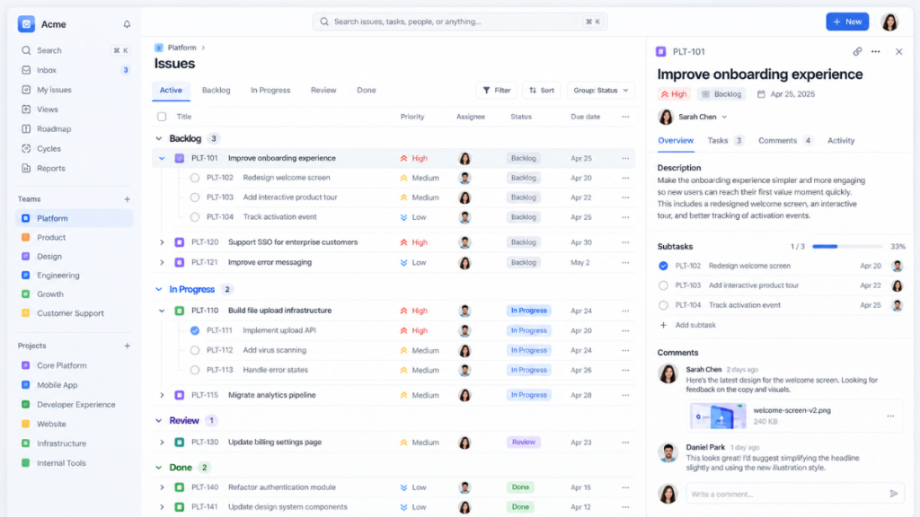
Task: Add a new project with plus icon
Action: (127, 346)
